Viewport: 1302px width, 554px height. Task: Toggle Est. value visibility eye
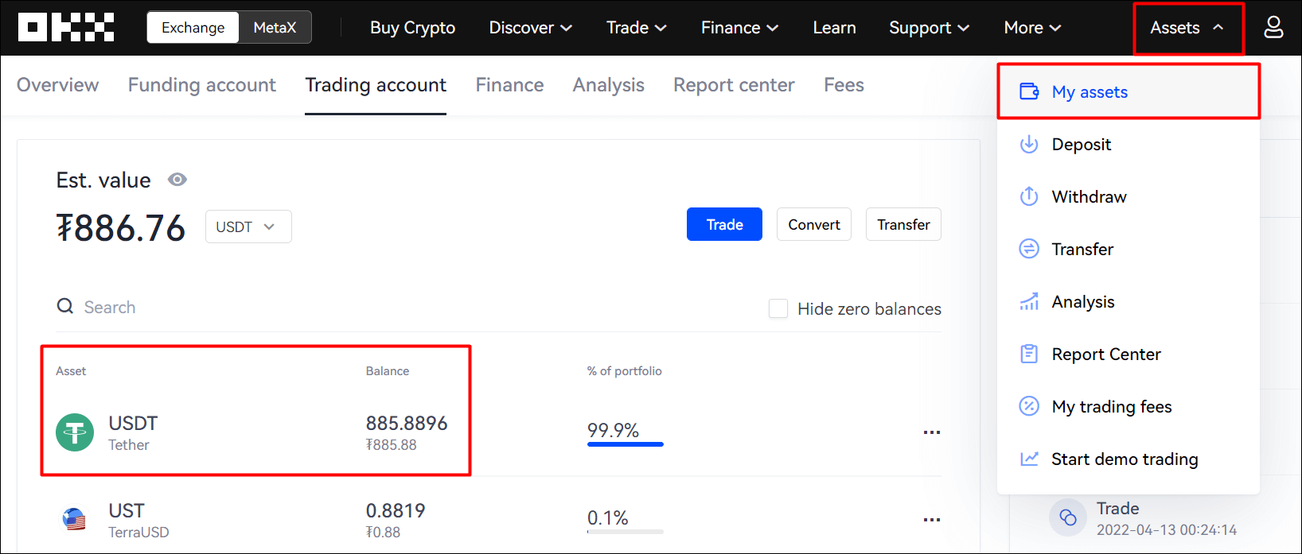coord(177,180)
